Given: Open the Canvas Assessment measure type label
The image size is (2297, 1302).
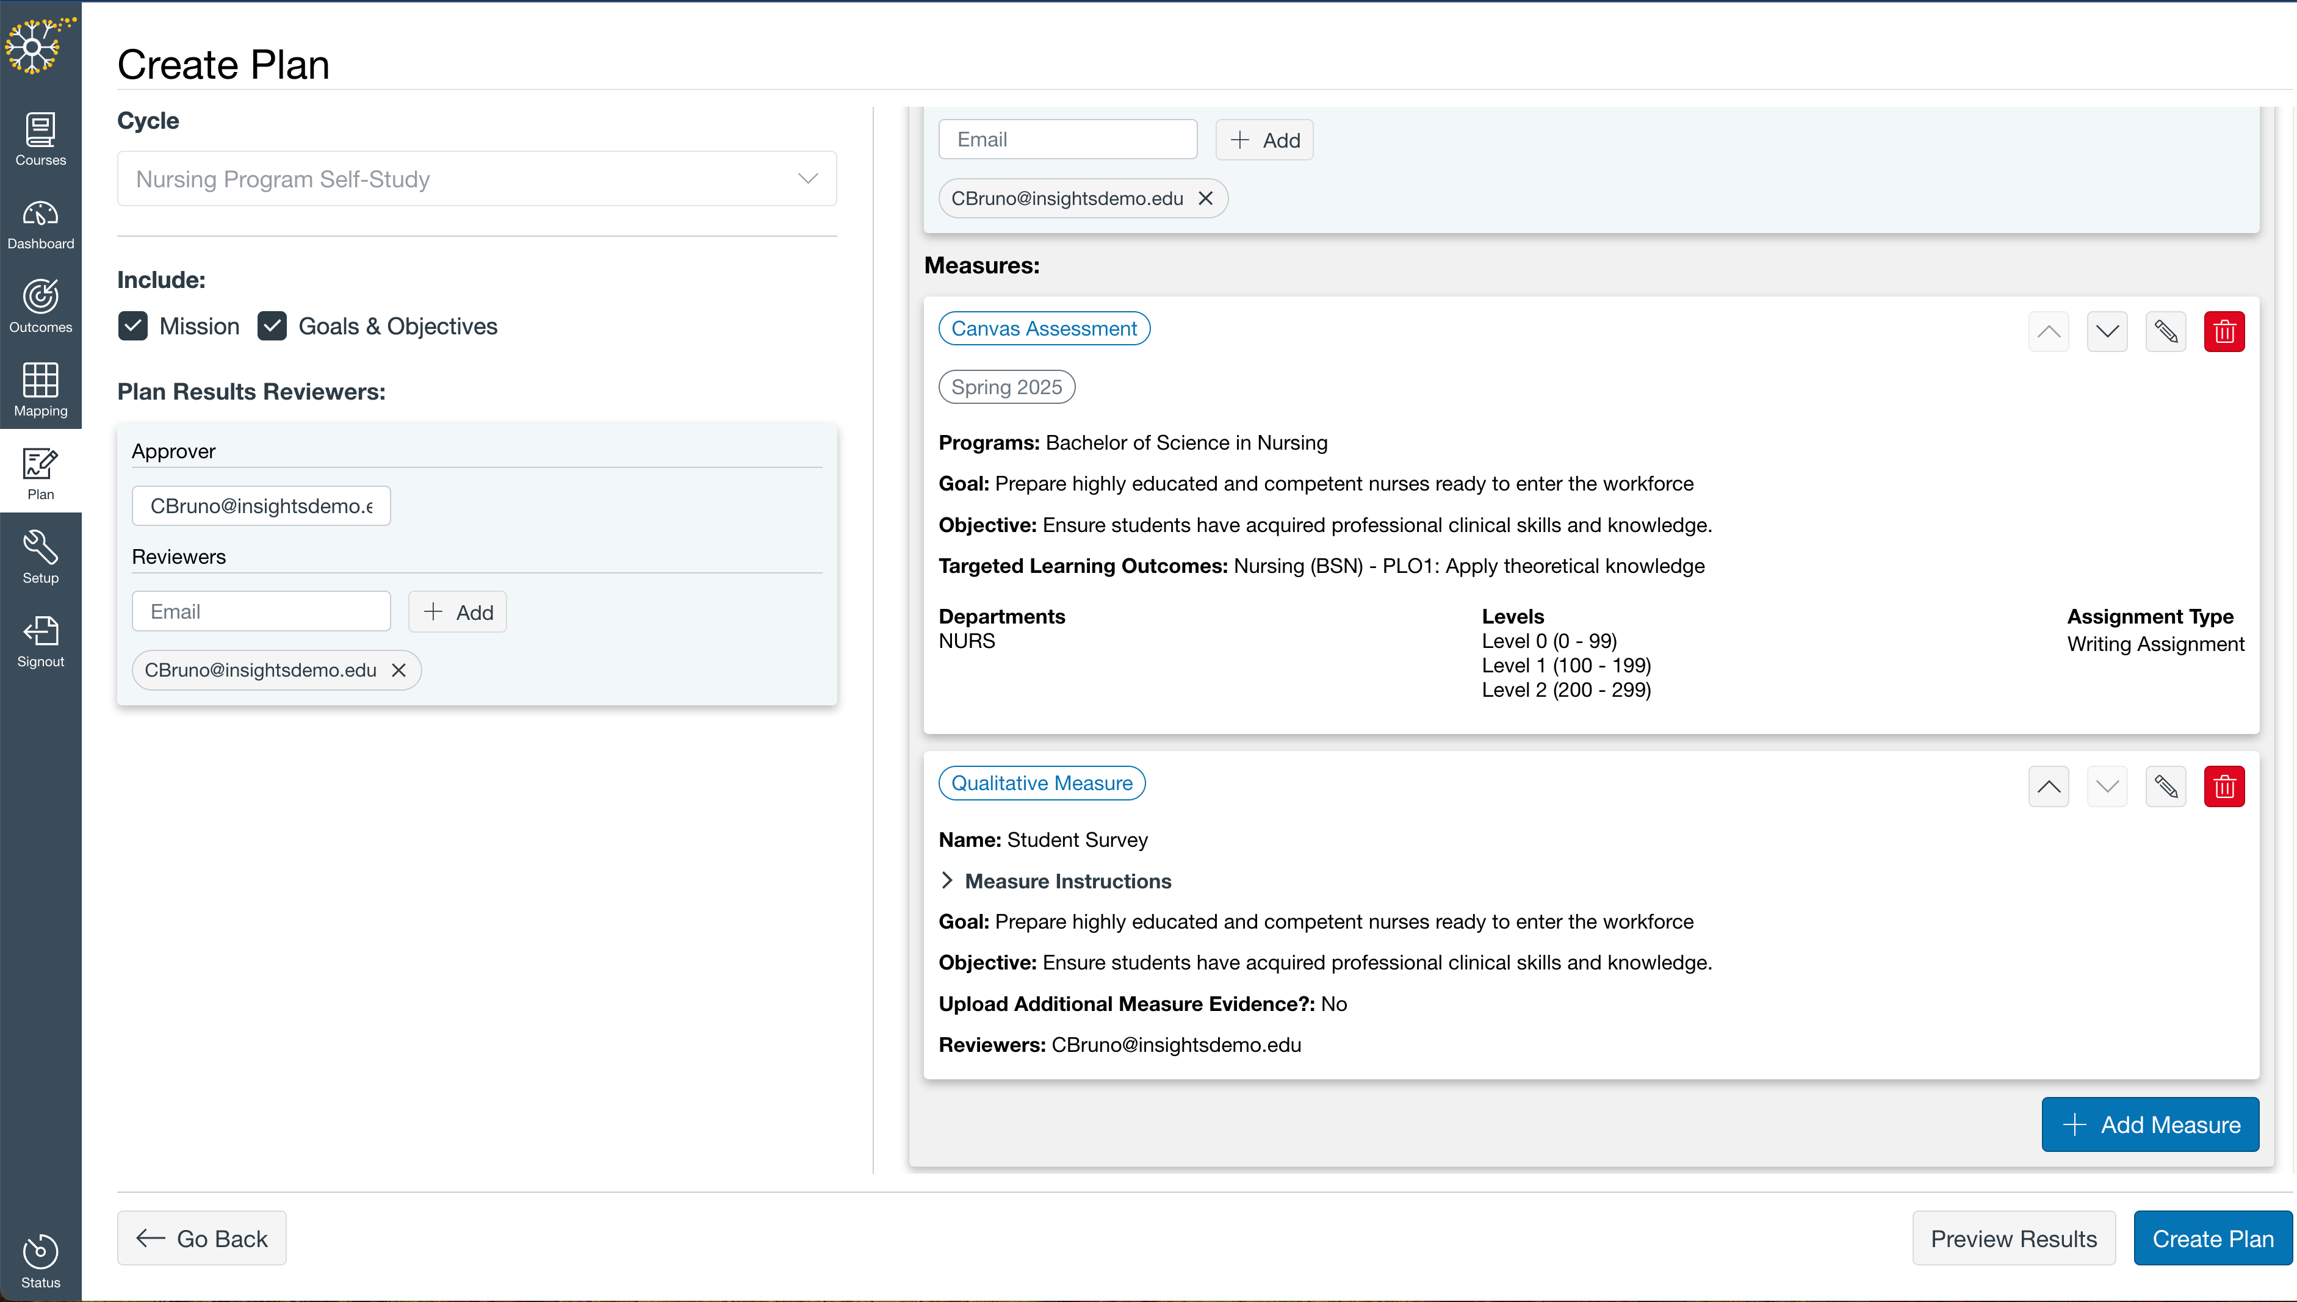Looking at the screenshot, I should coord(1044,328).
